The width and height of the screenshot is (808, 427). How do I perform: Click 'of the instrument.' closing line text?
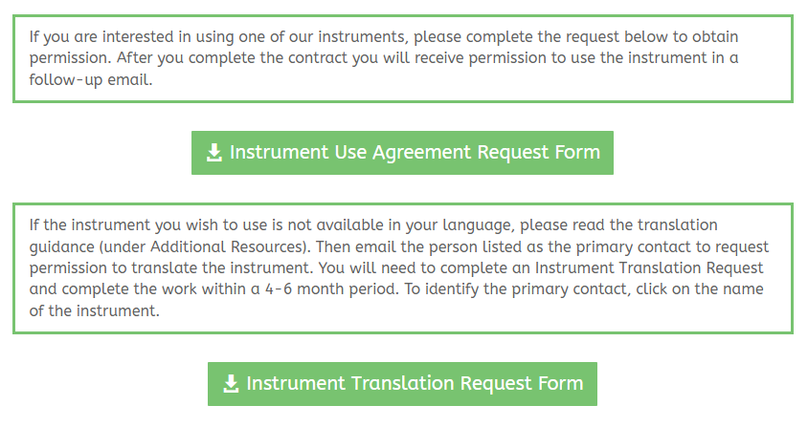(95, 311)
